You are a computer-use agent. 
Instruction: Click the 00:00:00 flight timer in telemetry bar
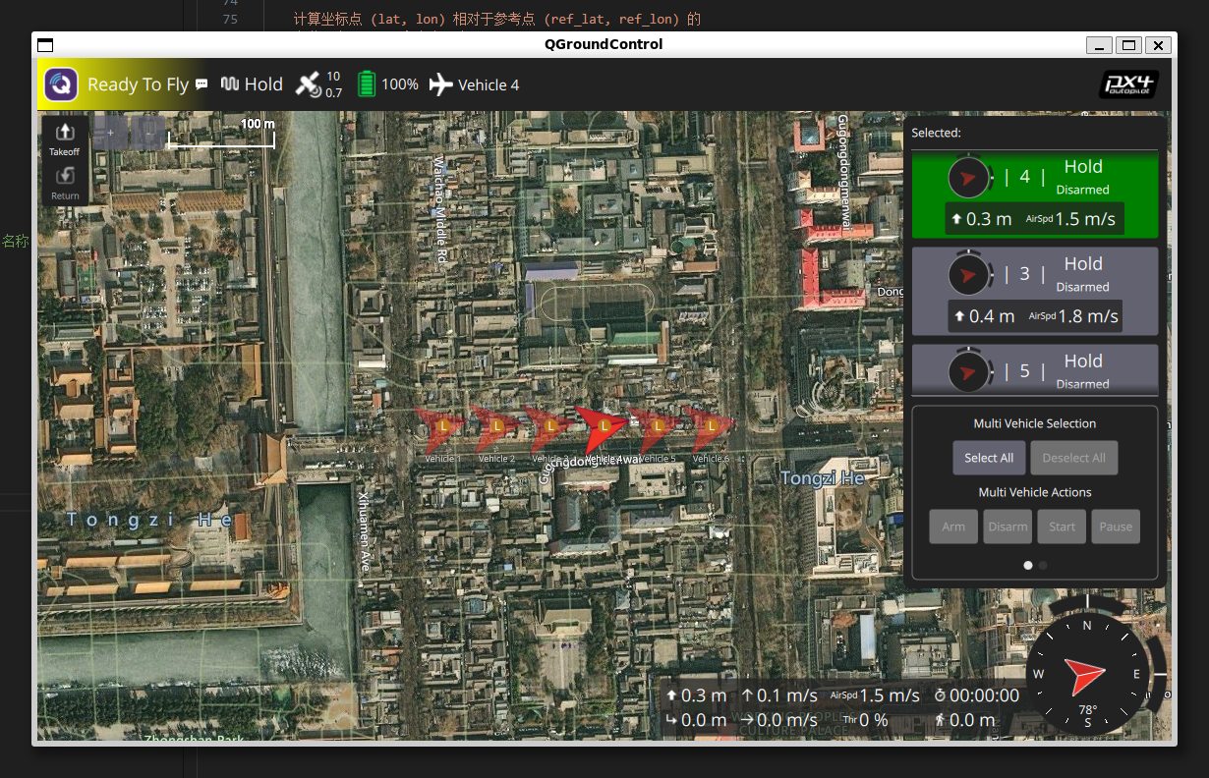pos(976,695)
